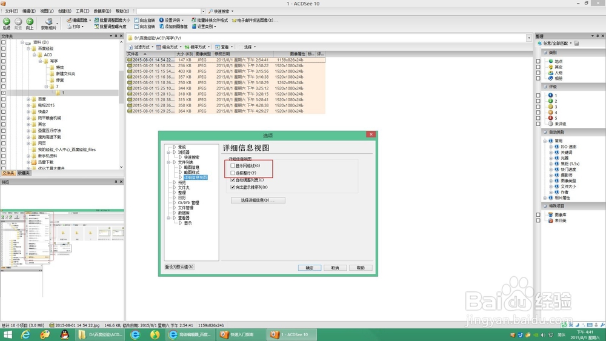
Task: Collapse the Browser (浏览器) node in Options tree
Action: tap(168, 153)
